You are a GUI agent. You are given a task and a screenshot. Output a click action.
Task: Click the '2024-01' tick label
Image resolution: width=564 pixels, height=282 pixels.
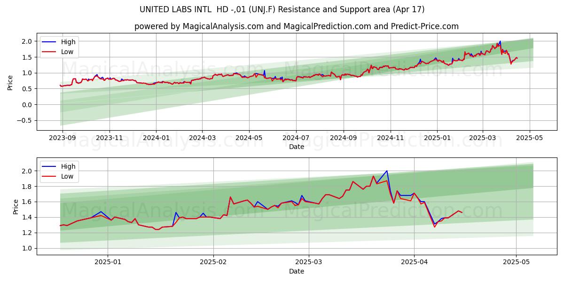click(156, 138)
